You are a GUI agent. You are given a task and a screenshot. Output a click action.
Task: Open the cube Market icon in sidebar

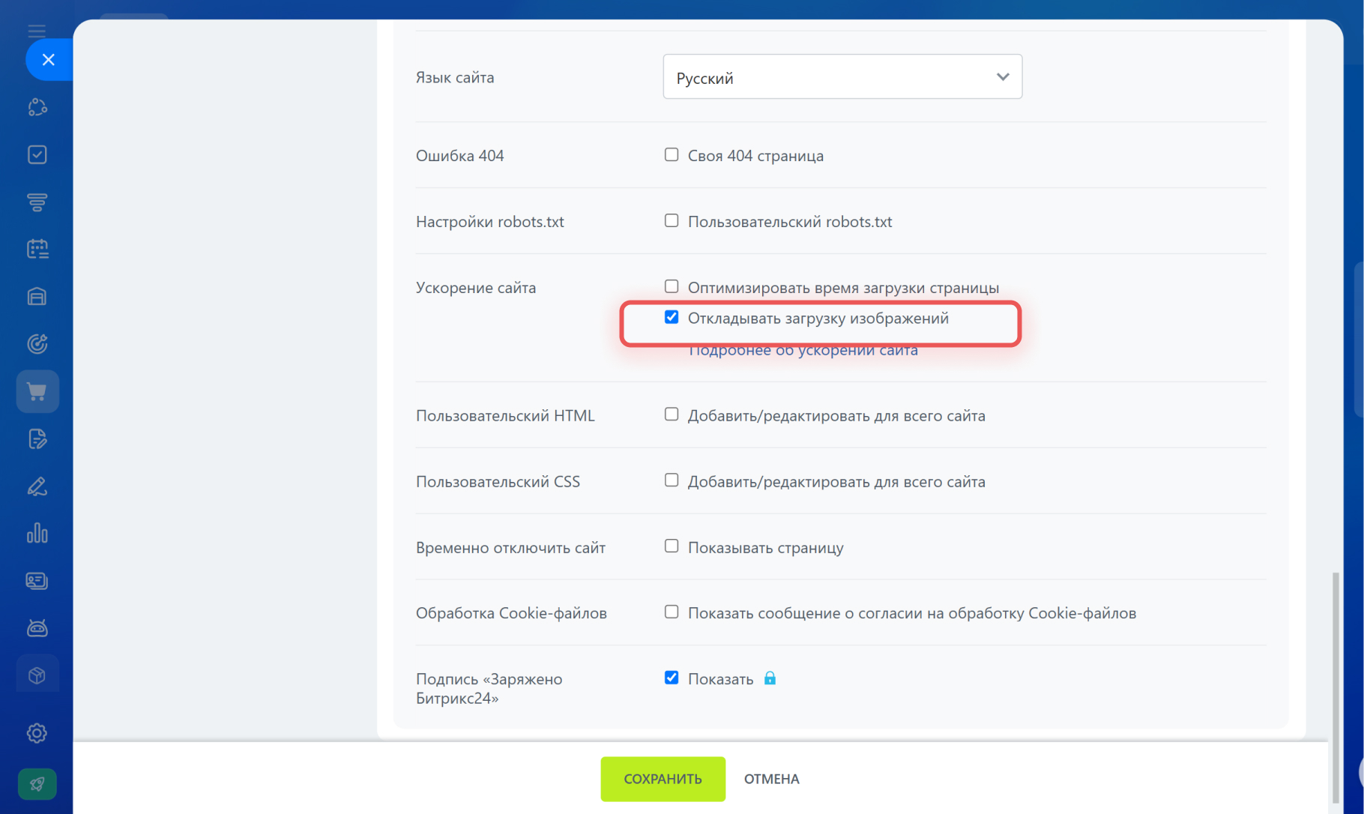point(37,675)
